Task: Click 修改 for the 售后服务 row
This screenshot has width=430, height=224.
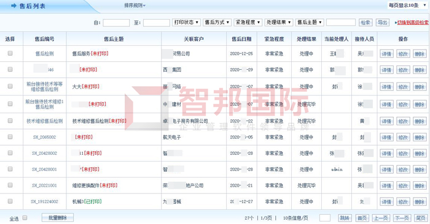Action: [403, 54]
